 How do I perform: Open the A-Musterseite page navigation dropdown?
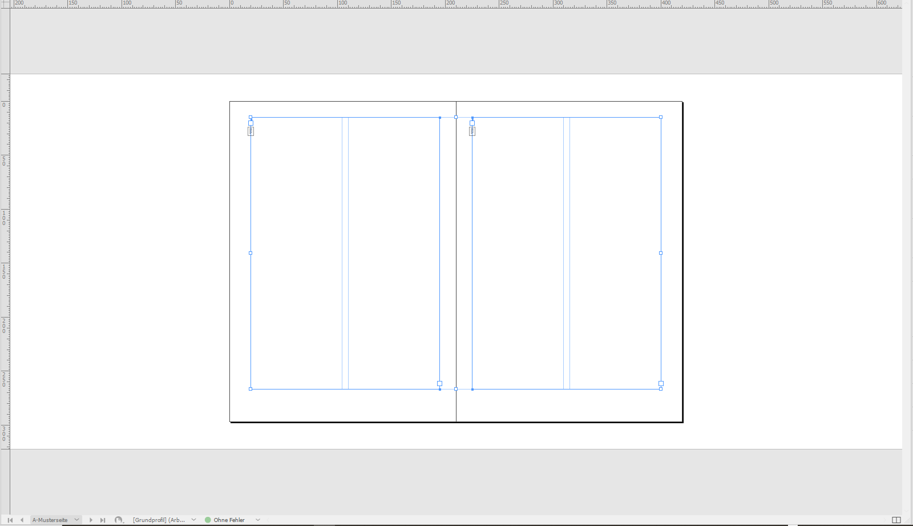77,520
